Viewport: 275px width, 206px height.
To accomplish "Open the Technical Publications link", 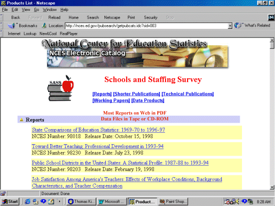I will pos(188,94).
